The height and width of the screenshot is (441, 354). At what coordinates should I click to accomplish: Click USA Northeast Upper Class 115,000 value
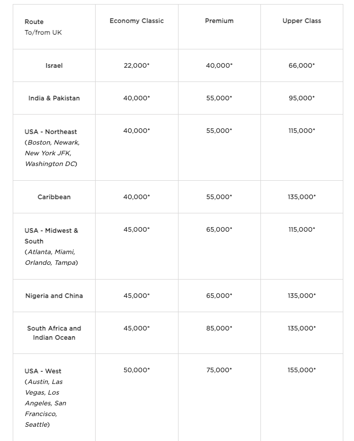pyautogui.click(x=302, y=131)
